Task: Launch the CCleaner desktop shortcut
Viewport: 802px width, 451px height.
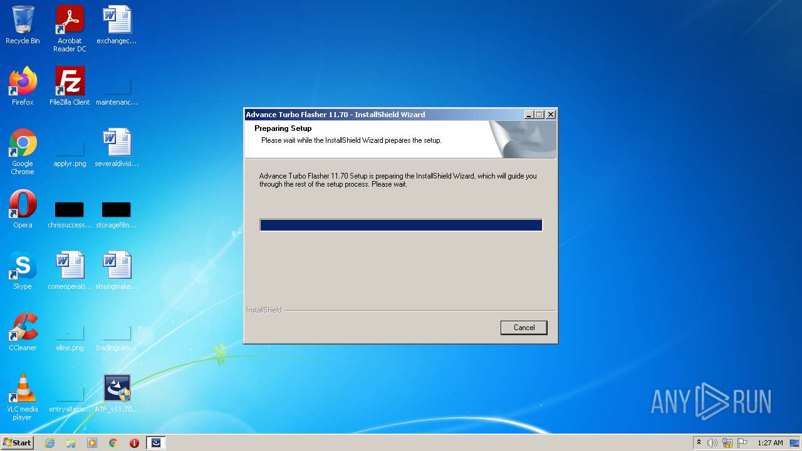Action: [x=23, y=332]
